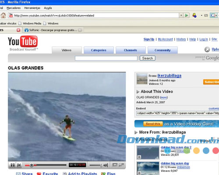The height and width of the screenshot is (175, 219).
Task: Flag the video with the Flag link
Action: pos(108,174)
